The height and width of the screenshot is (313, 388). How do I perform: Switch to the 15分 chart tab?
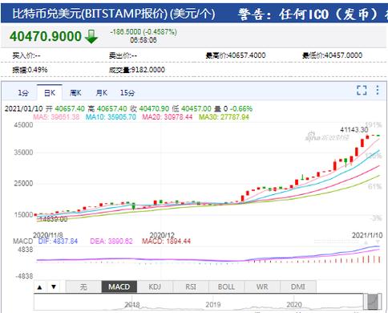[127, 93]
